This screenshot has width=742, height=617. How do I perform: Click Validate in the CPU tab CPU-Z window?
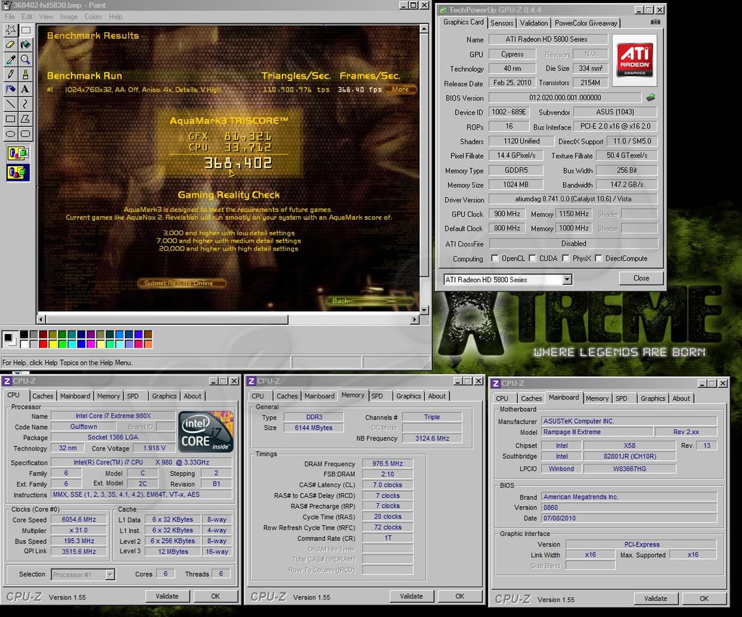(x=167, y=596)
